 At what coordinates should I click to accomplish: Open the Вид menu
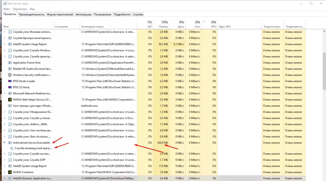tap(32, 9)
